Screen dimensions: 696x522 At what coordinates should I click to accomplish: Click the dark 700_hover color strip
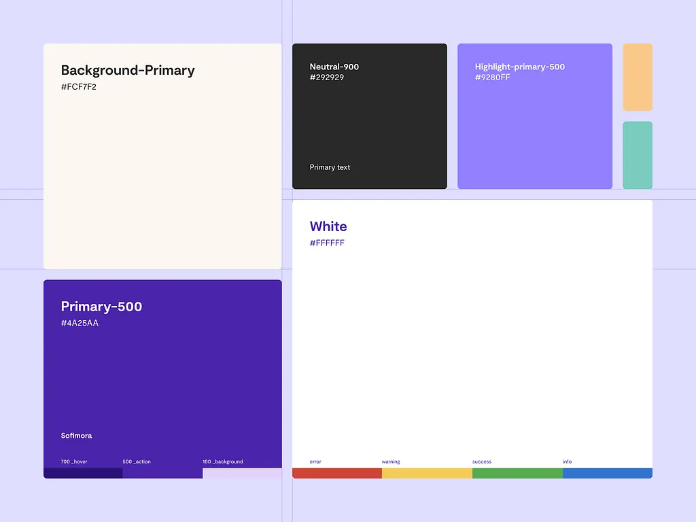coord(83,473)
